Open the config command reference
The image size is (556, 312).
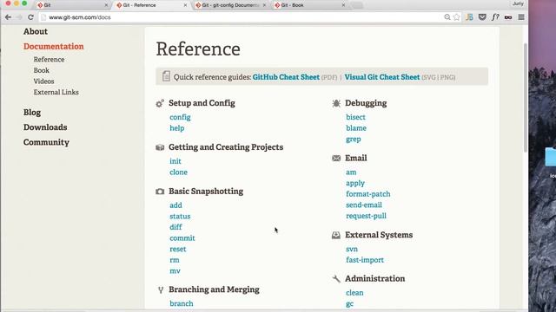[180, 117]
